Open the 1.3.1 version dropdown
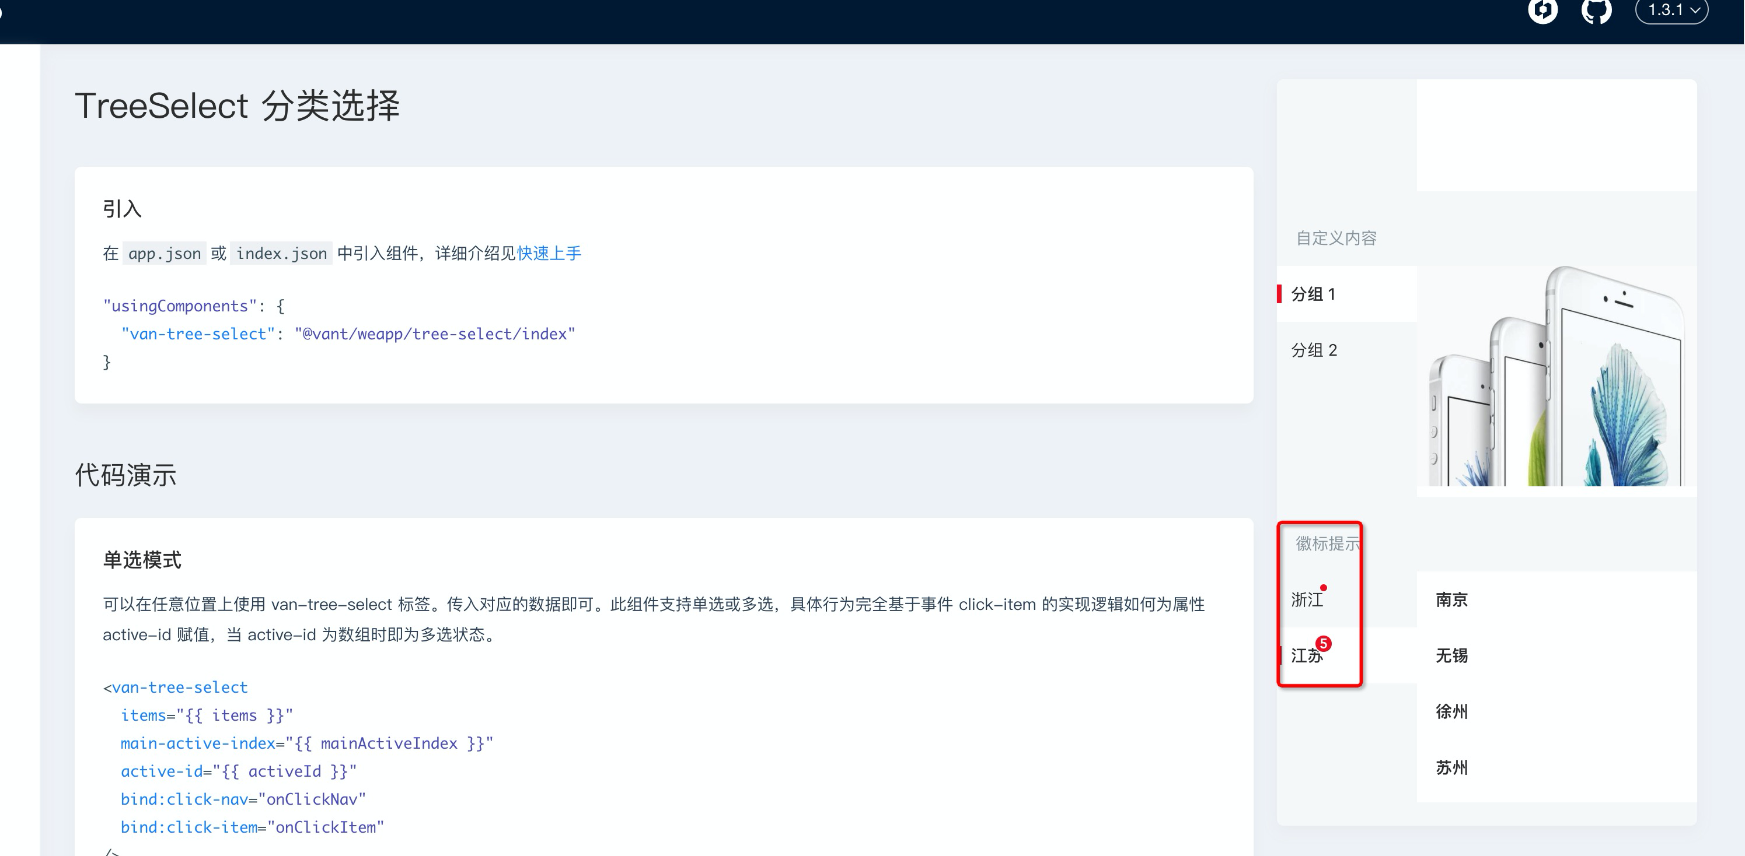Viewport: 1745px width, 856px height. 1671,10
